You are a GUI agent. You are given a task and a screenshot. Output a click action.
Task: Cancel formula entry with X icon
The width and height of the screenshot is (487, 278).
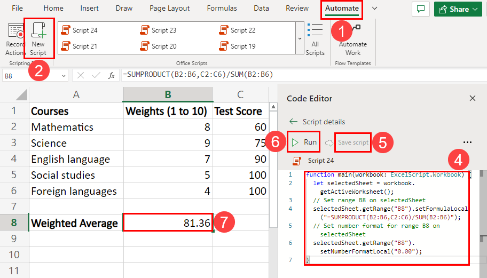click(81, 75)
